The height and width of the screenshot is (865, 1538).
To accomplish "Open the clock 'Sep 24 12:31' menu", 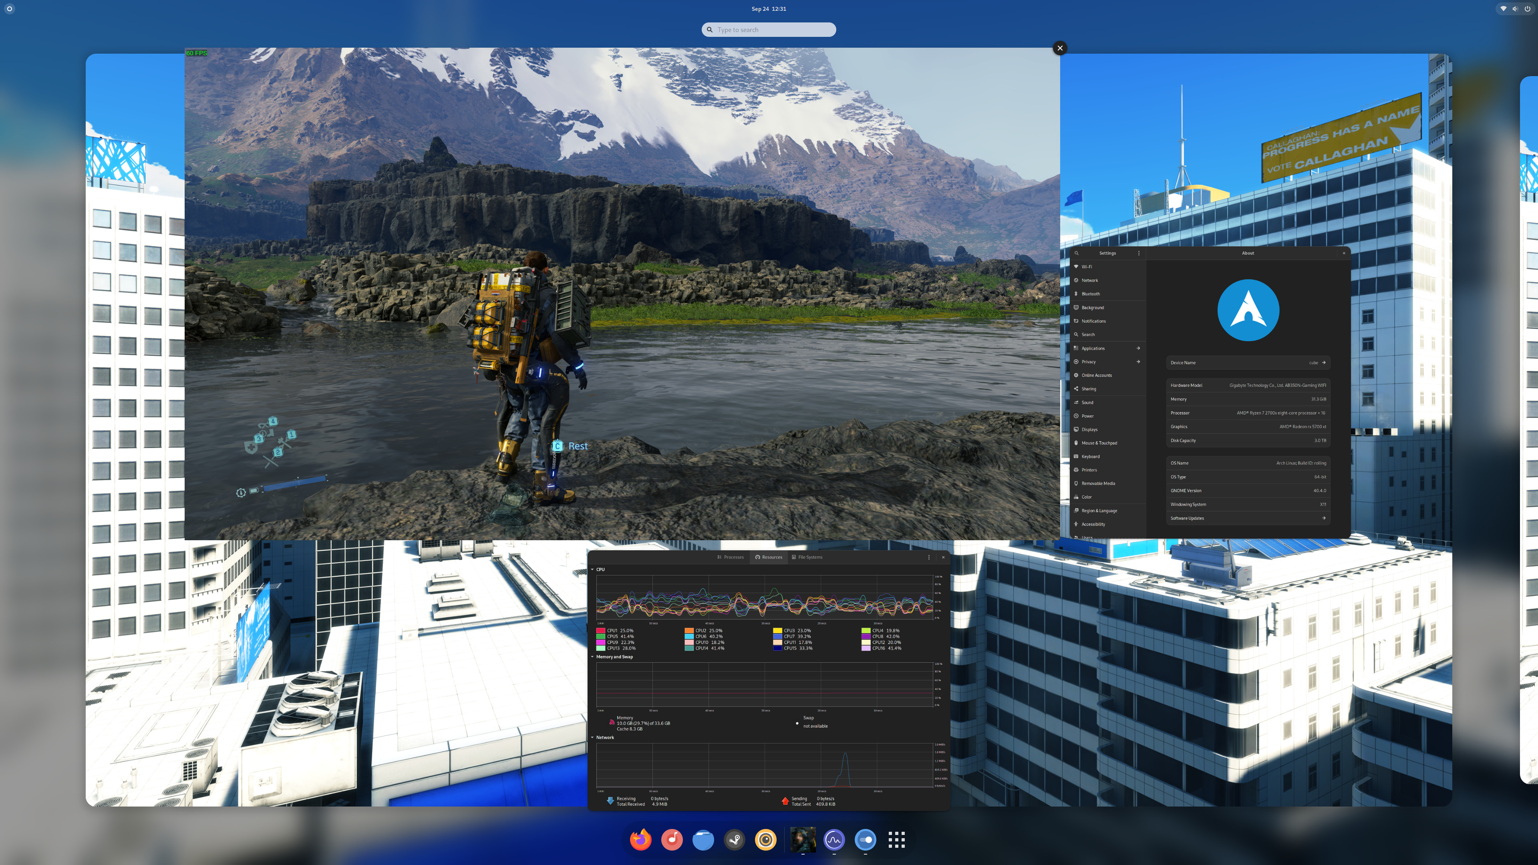I will point(769,8).
